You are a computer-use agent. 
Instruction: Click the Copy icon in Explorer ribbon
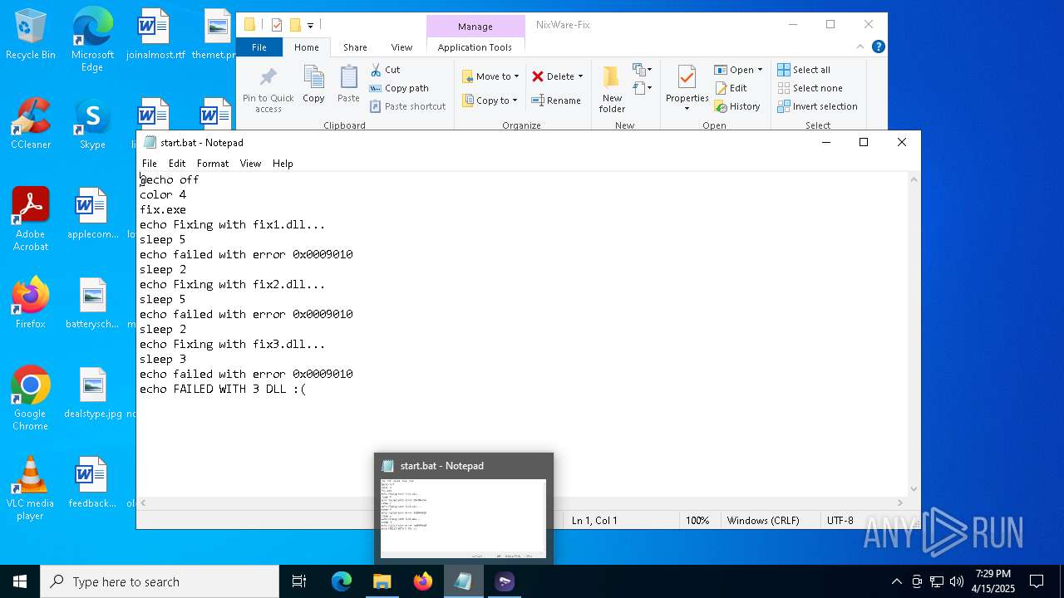(x=313, y=85)
